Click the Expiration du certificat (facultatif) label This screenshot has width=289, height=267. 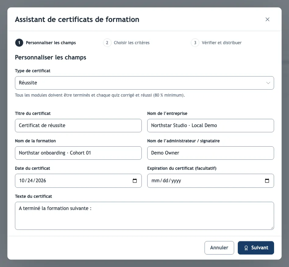coord(182,169)
